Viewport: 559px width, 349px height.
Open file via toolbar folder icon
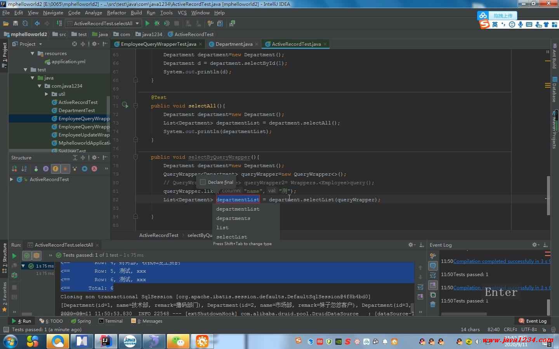(5, 23)
